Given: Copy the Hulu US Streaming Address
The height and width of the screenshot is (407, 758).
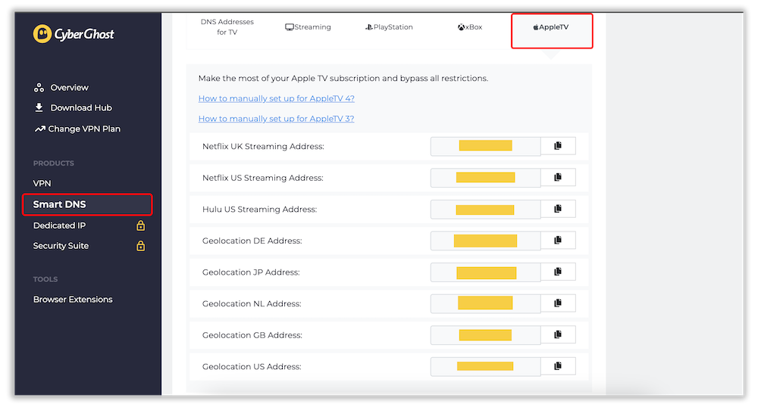Looking at the screenshot, I should [558, 209].
